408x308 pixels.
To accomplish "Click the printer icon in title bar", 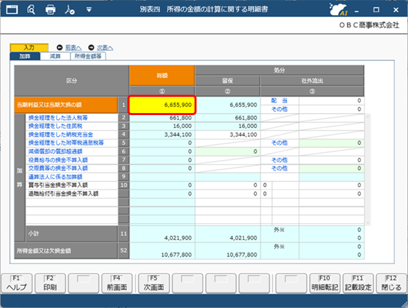I will point(50,10).
